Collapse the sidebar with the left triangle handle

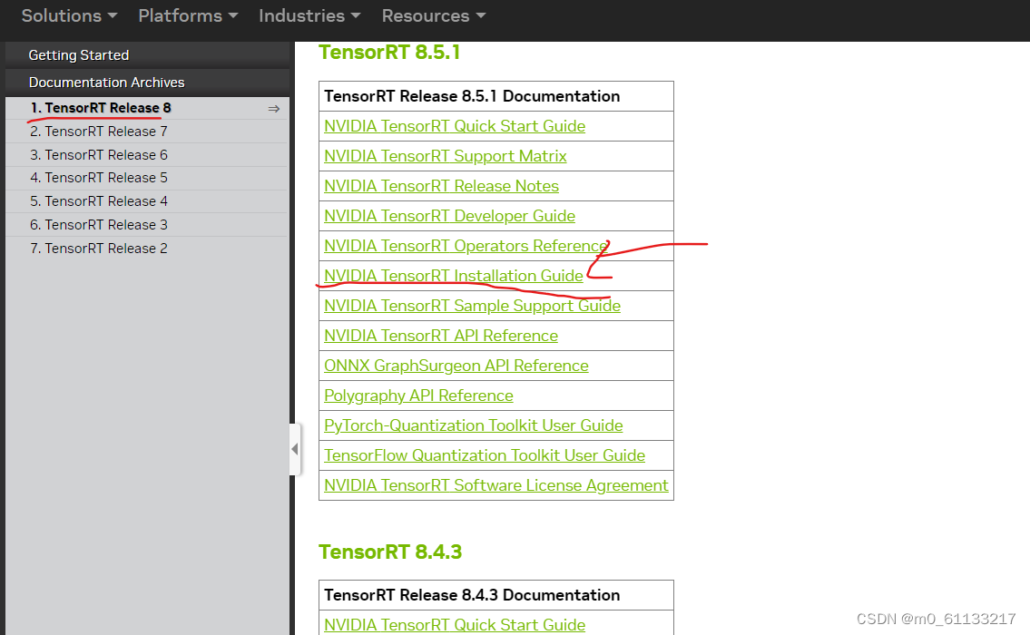pos(295,449)
